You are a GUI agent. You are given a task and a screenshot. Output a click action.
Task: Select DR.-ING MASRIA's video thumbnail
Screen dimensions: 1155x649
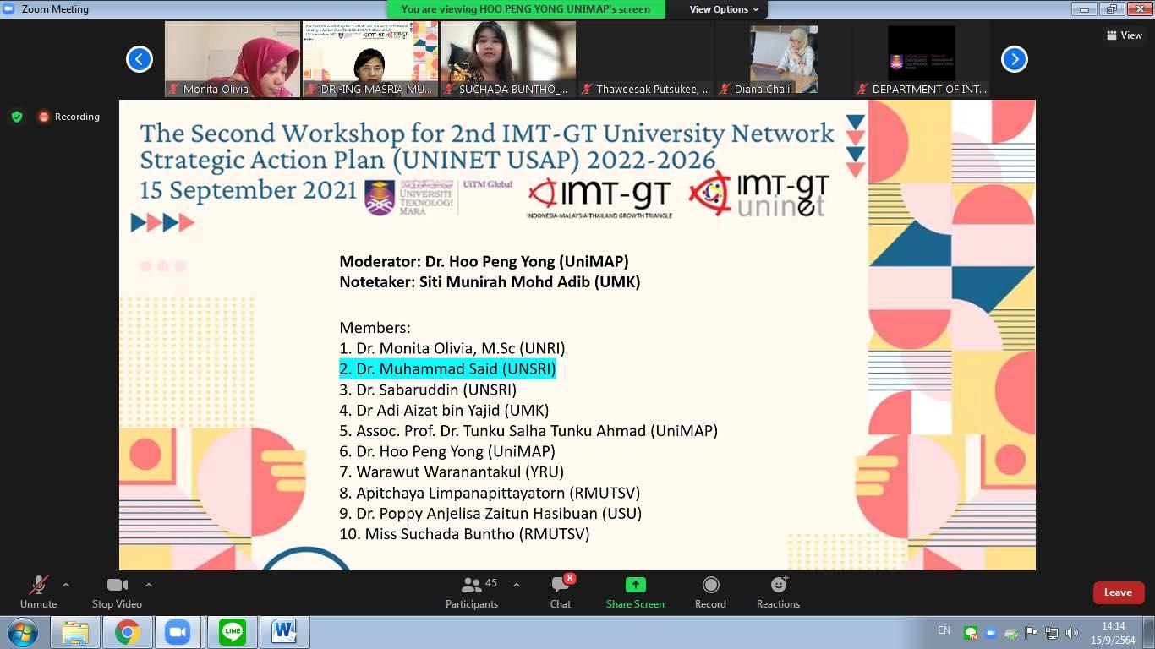[370, 59]
